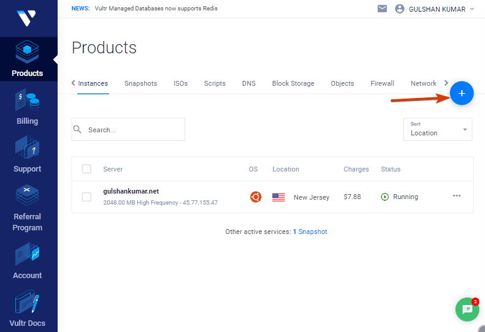This screenshot has width=485, height=332.
Task: Click the 2048.00 MB High Frequency details
Action: click(x=161, y=203)
